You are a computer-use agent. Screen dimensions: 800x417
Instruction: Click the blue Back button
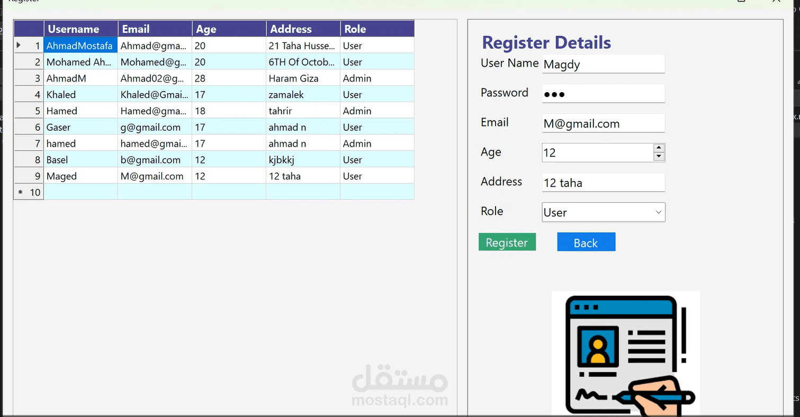pyautogui.click(x=586, y=242)
